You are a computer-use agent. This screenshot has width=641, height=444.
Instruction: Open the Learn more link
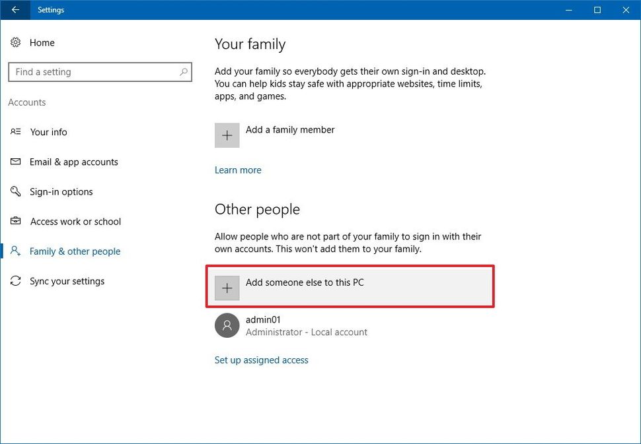tap(238, 170)
